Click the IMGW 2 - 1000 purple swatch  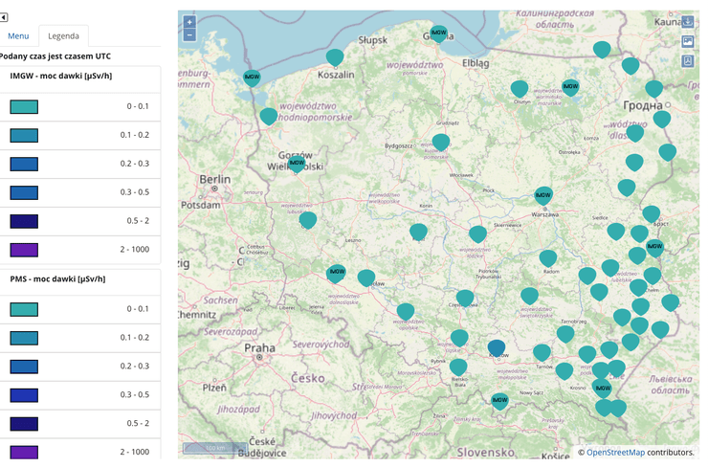[24, 251]
